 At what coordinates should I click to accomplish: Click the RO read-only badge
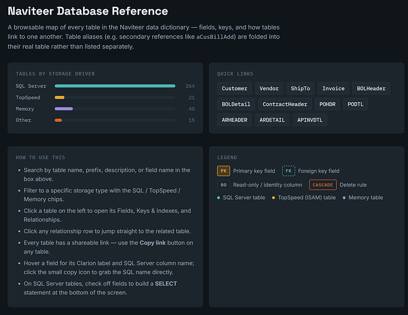click(x=224, y=185)
